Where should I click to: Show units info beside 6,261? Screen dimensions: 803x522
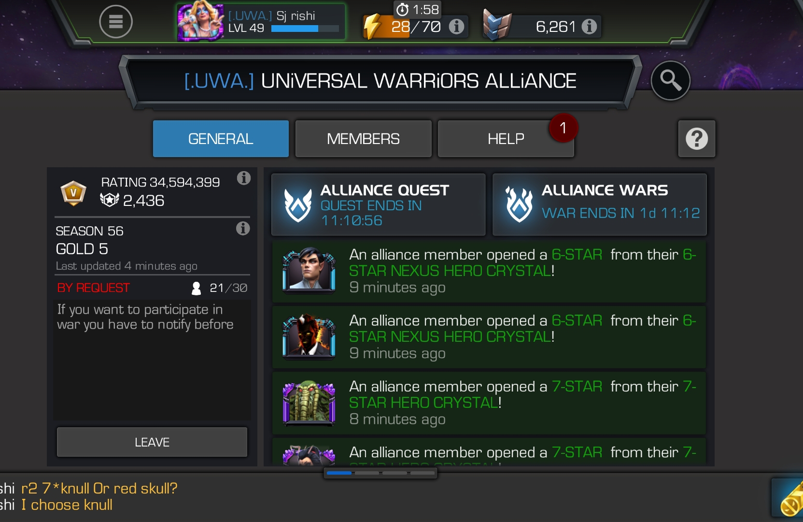click(589, 26)
